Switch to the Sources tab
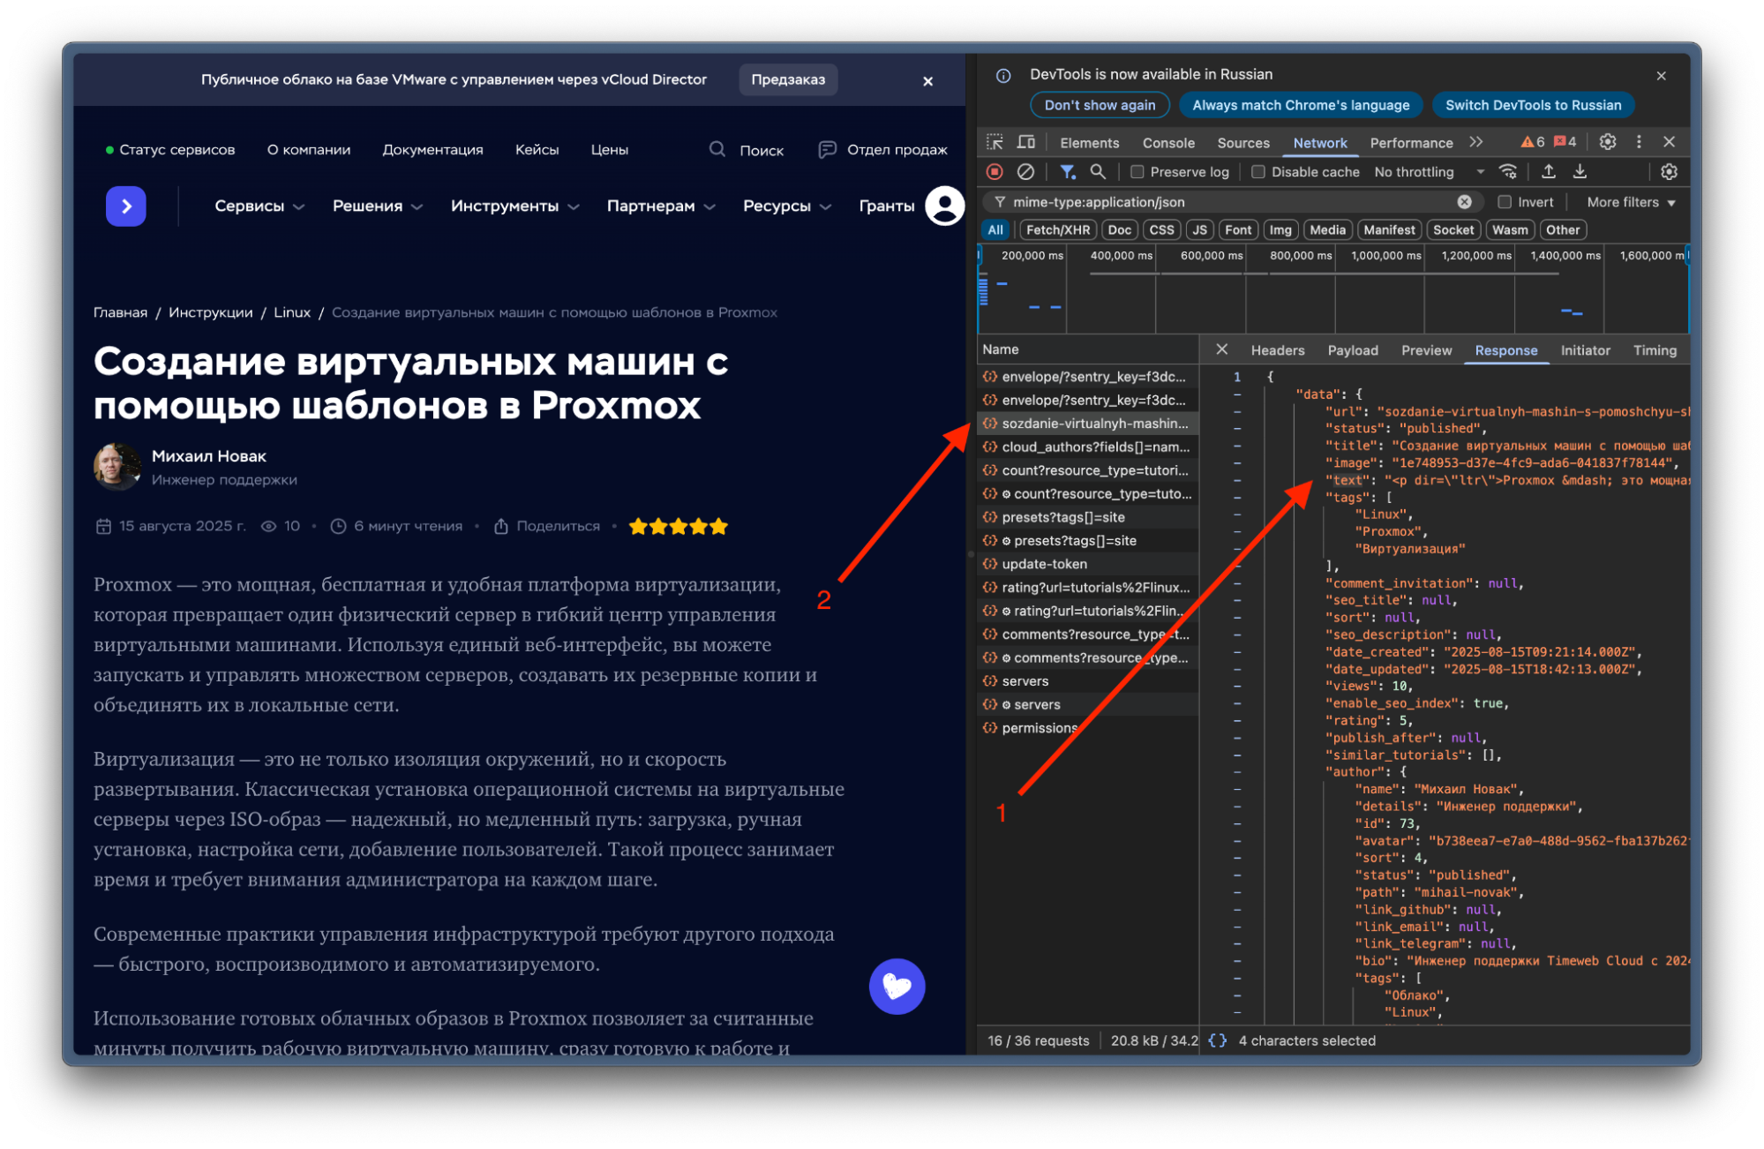 tap(1242, 143)
